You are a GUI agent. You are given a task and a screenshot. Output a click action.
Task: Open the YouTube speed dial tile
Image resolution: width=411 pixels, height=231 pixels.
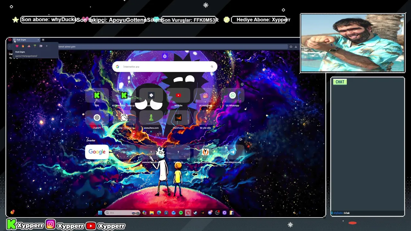(178, 95)
